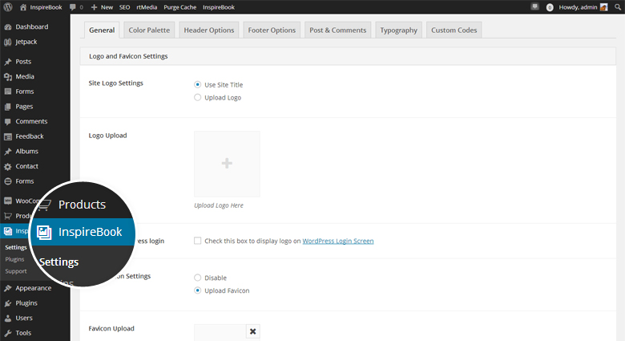The width and height of the screenshot is (625, 341).
Task: Remove favicon with the X icon
Action: click(252, 331)
